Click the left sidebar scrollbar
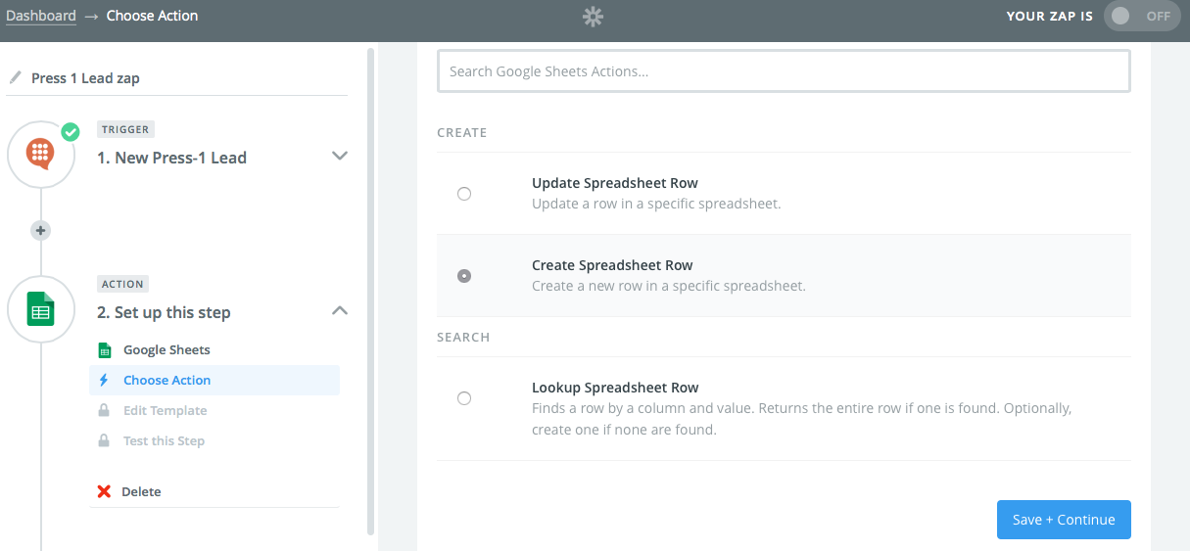The width and height of the screenshot is (1190, 551). click(370, 292)
